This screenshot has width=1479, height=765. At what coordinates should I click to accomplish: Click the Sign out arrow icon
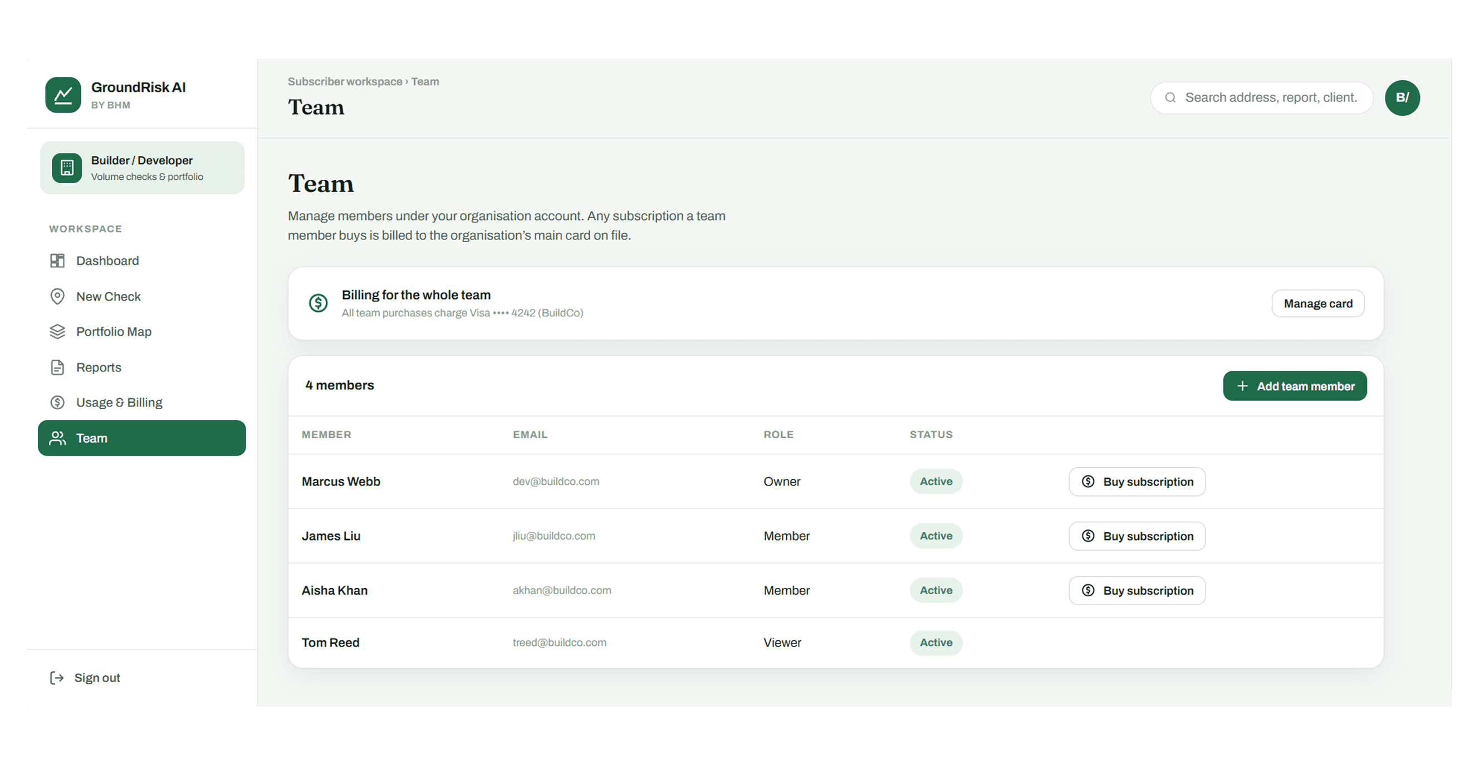pos(57,678)
